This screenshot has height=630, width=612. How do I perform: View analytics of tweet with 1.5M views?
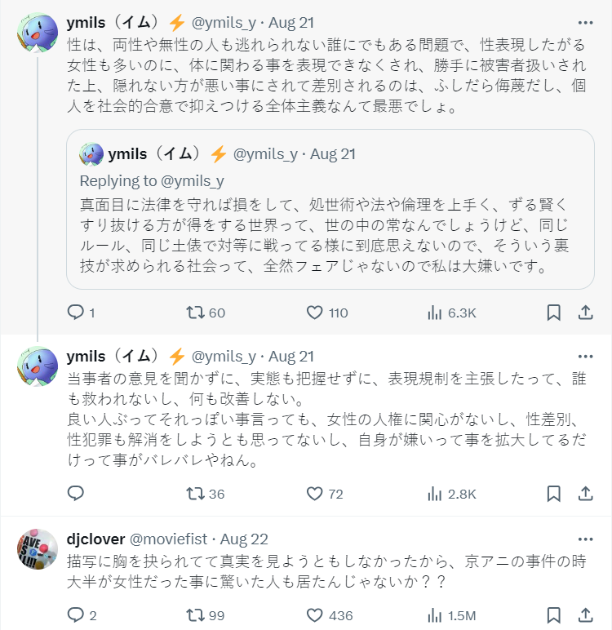tap(435, 614)
